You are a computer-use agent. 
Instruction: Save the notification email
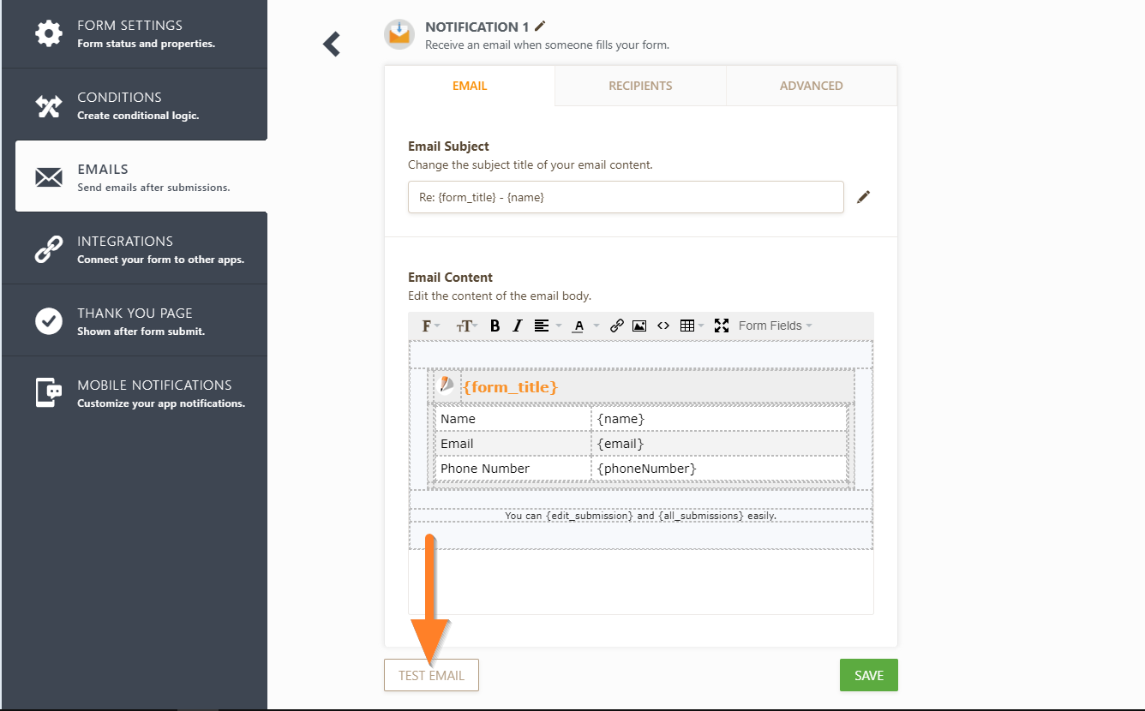point(868,675)
